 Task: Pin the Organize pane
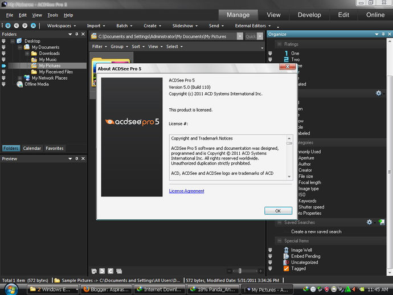pyautogui.click(x=383, y=34)
